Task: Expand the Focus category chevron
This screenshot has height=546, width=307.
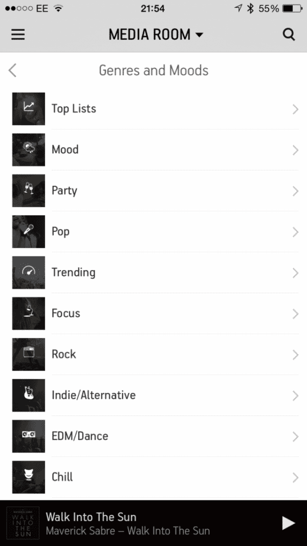Action: point(296,313)
